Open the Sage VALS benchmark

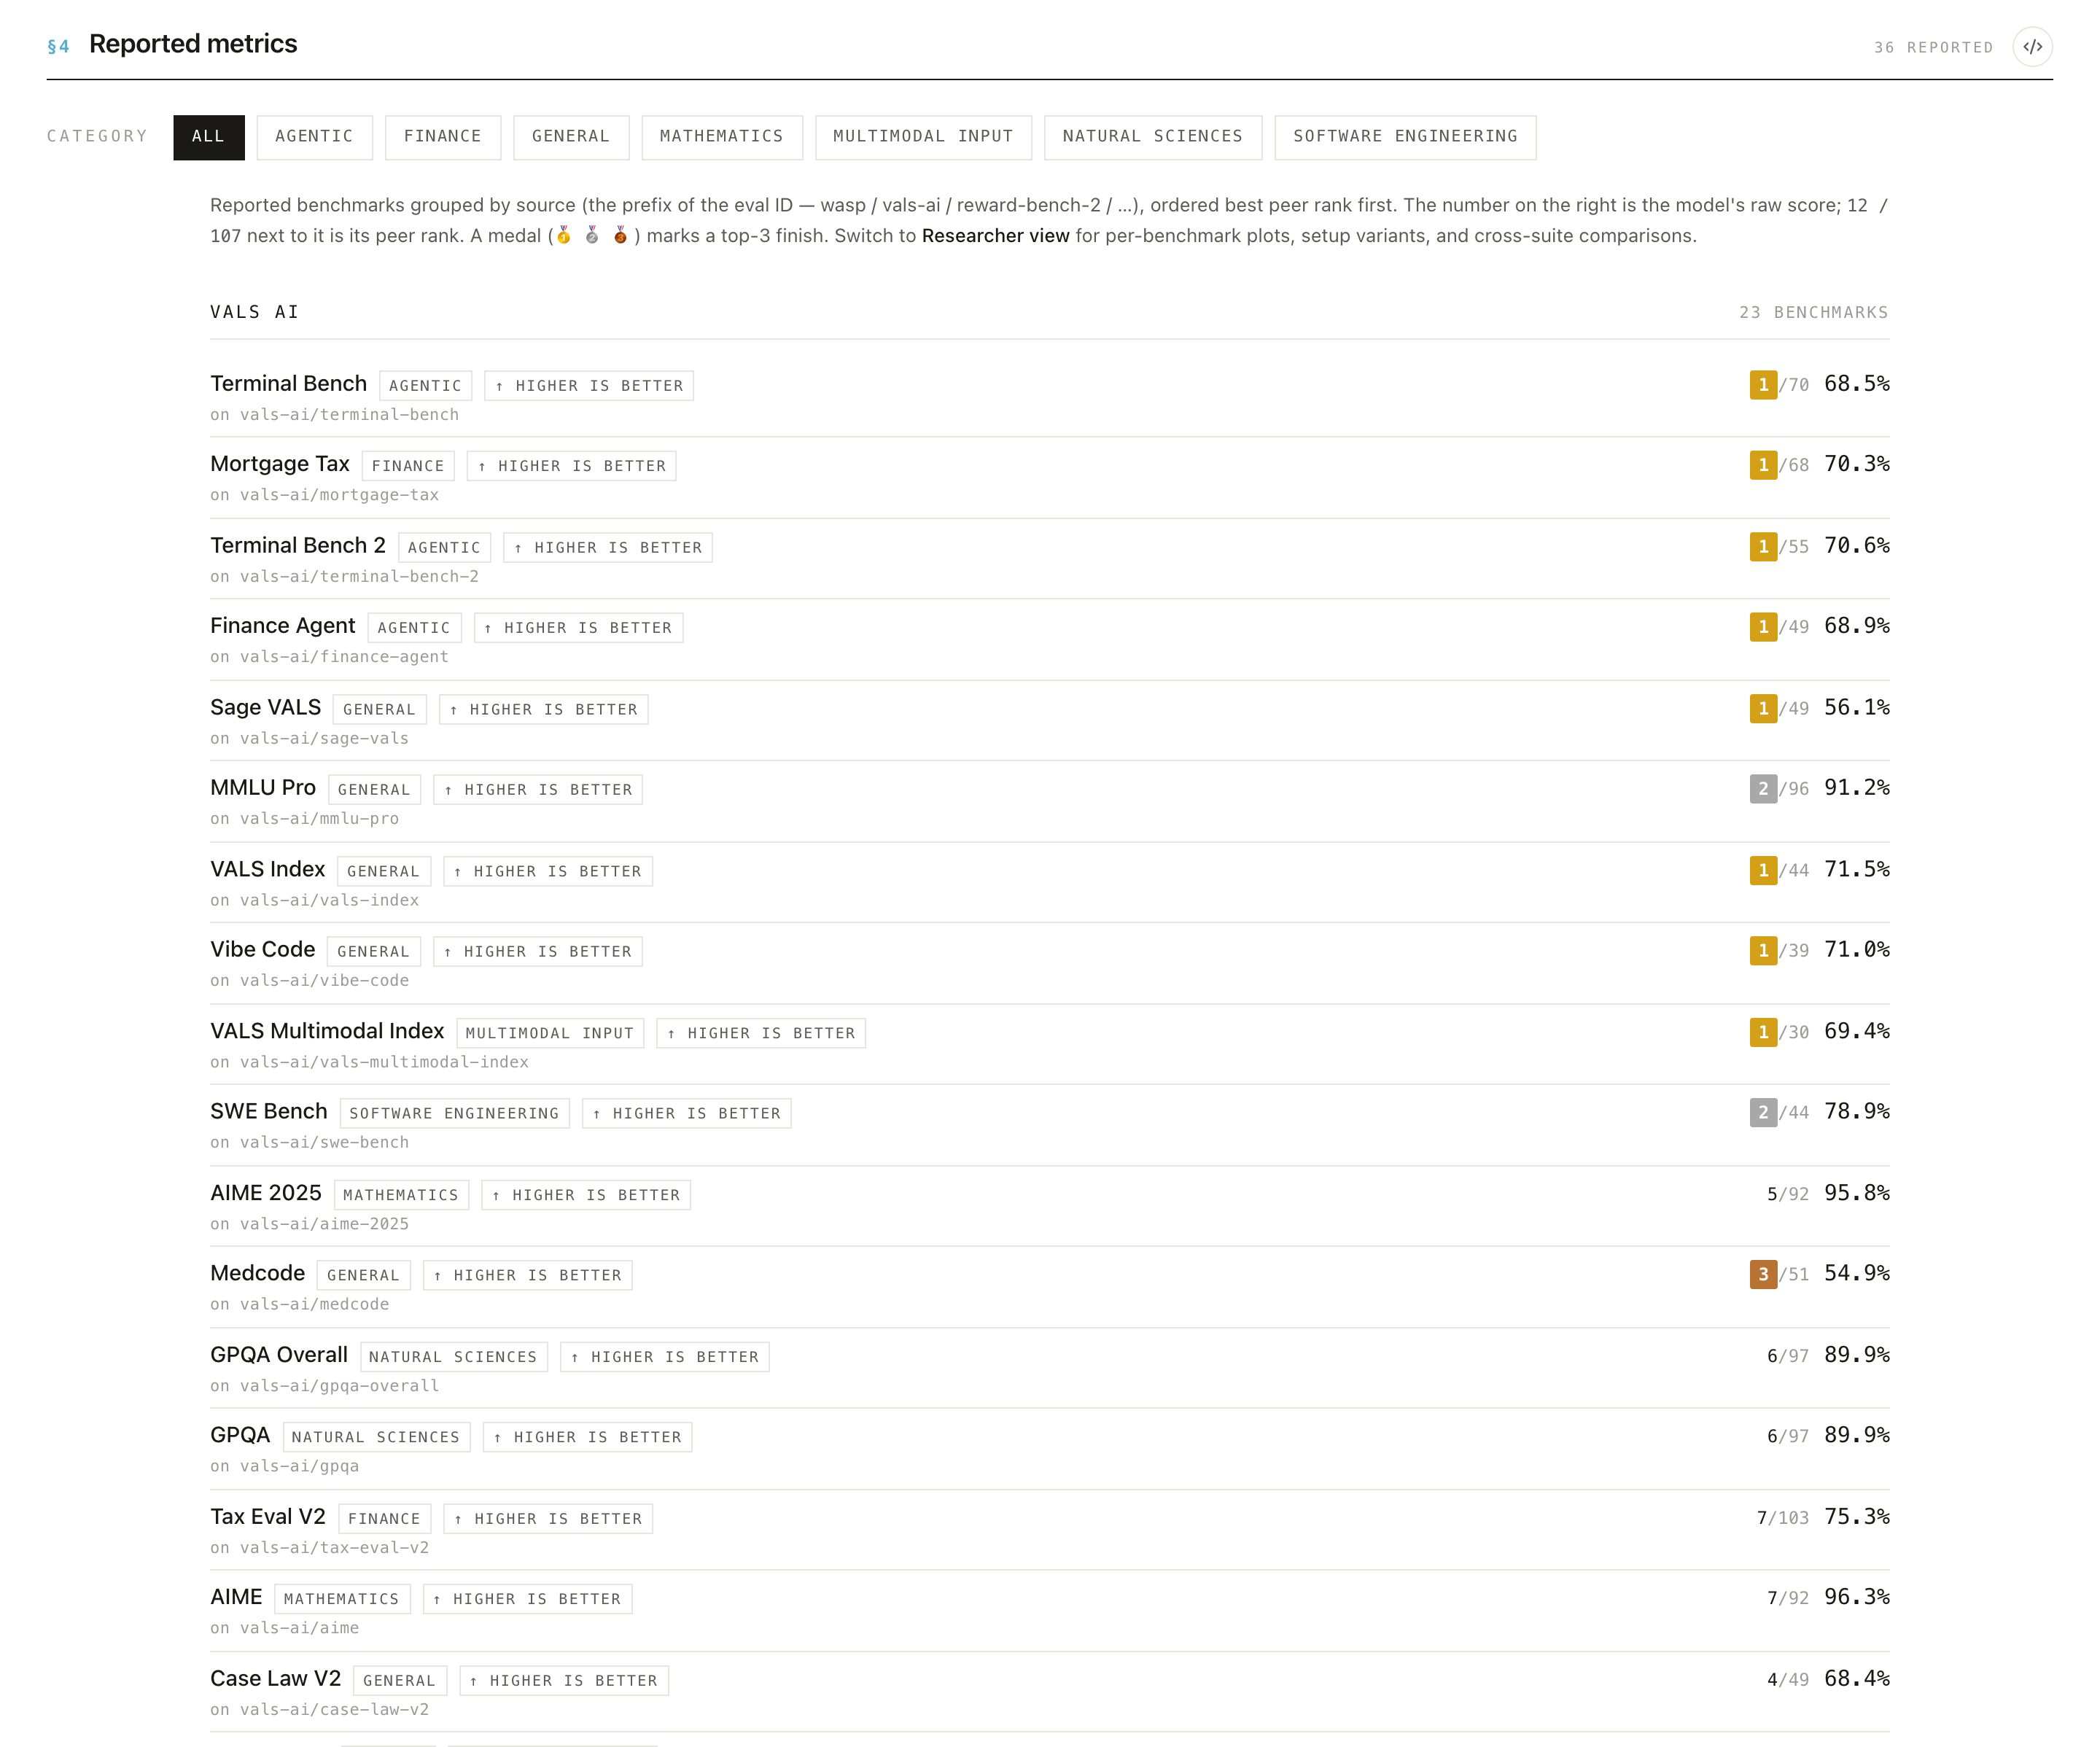(x=1049, y=721)
